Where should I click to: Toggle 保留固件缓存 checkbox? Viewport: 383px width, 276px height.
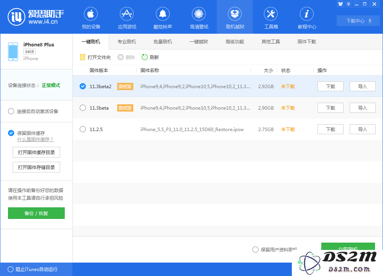coord(11,133)
